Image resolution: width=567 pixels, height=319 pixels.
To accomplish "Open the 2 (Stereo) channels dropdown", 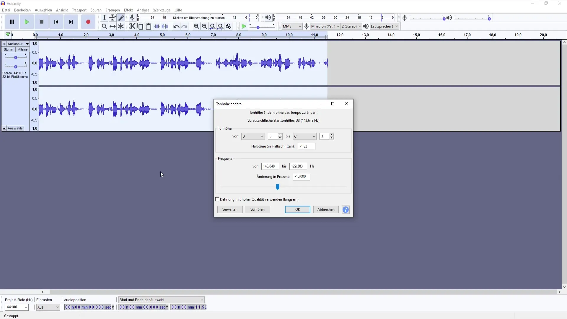I will tap(351, 26).
